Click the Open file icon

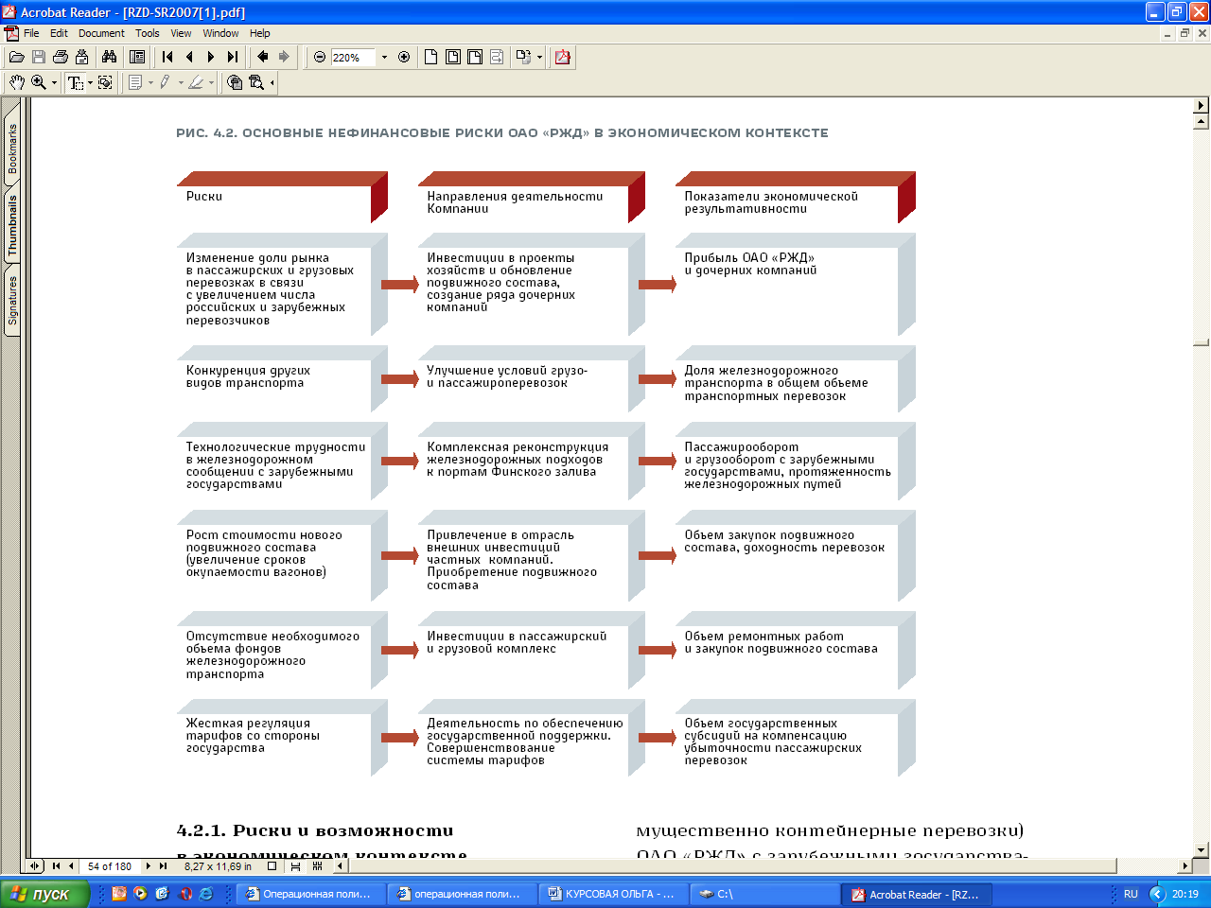point(17,57)
